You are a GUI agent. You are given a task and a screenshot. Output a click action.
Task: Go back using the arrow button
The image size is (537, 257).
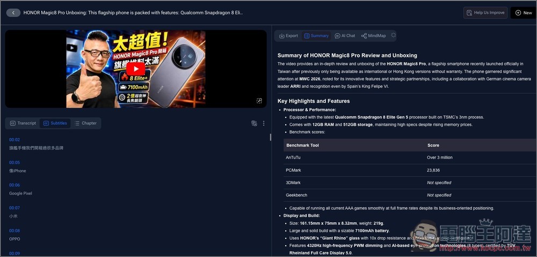[13, 13]
